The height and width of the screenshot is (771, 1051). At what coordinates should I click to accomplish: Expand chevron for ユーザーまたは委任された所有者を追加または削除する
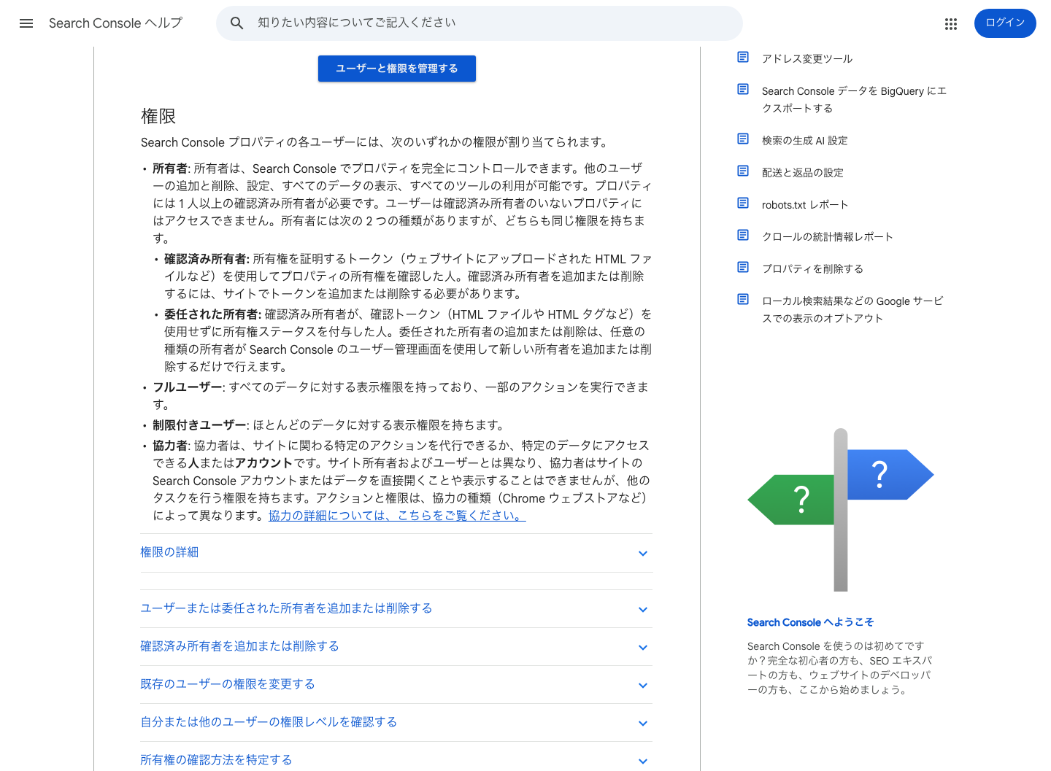[643, 610]
